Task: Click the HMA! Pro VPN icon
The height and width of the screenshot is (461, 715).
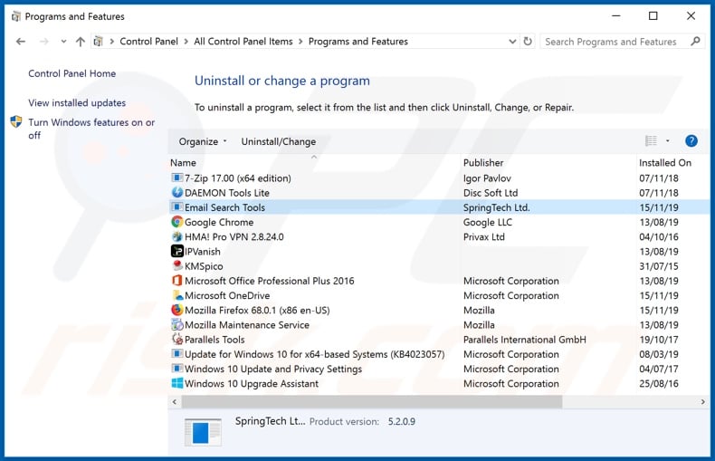Action: point(176,236)
